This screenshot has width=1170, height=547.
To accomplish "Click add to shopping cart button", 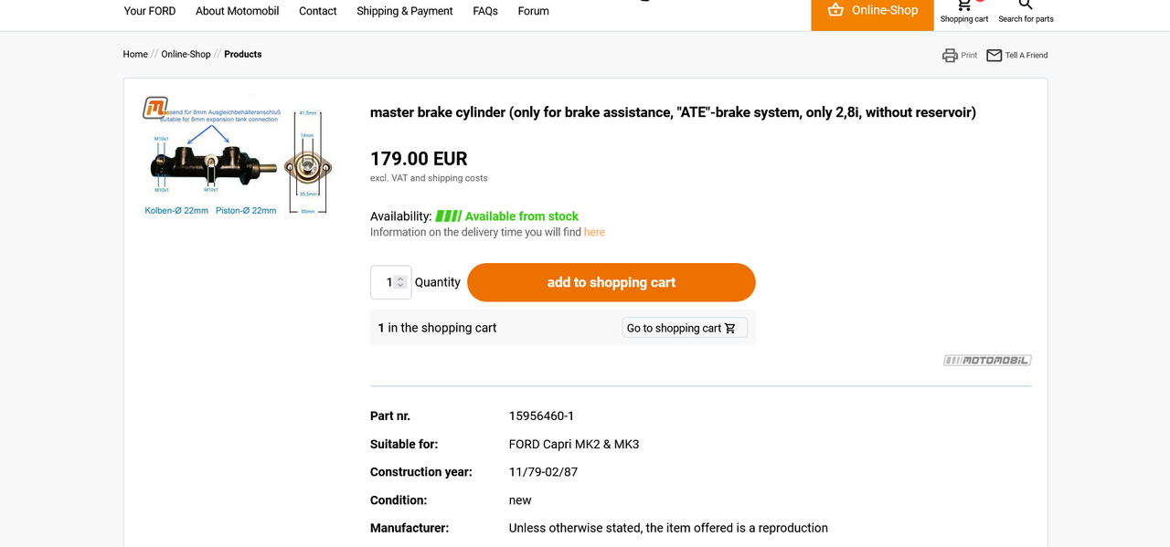I will pyautogui.click(x=612, y=282).
